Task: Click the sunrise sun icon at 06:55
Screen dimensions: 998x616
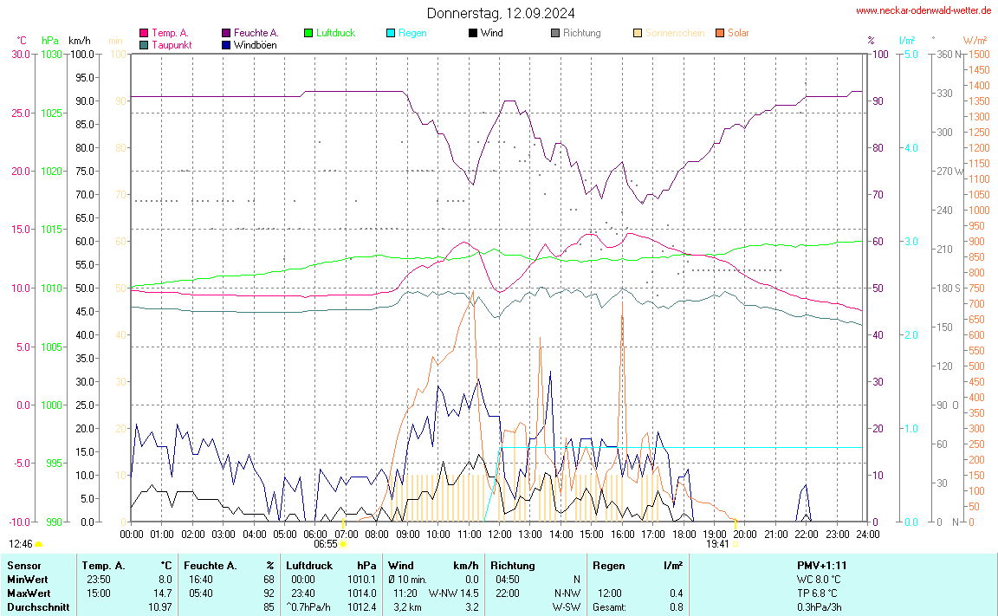Action: [x=344, y=544]
